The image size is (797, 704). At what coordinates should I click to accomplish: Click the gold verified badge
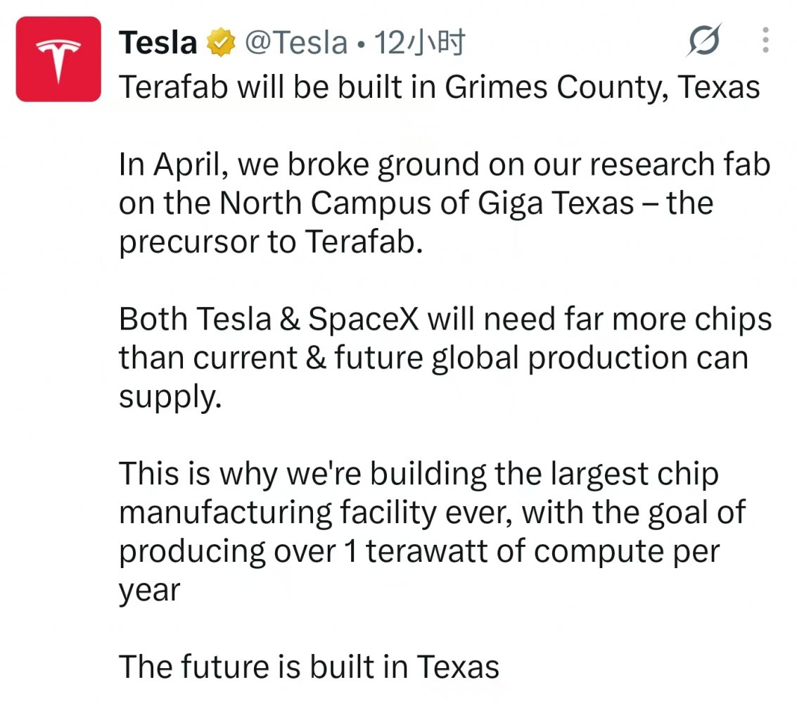221,42
